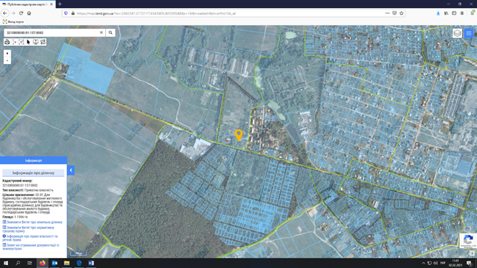Click the print map icon
Screen dimensions: 477x268
[7, 42]
